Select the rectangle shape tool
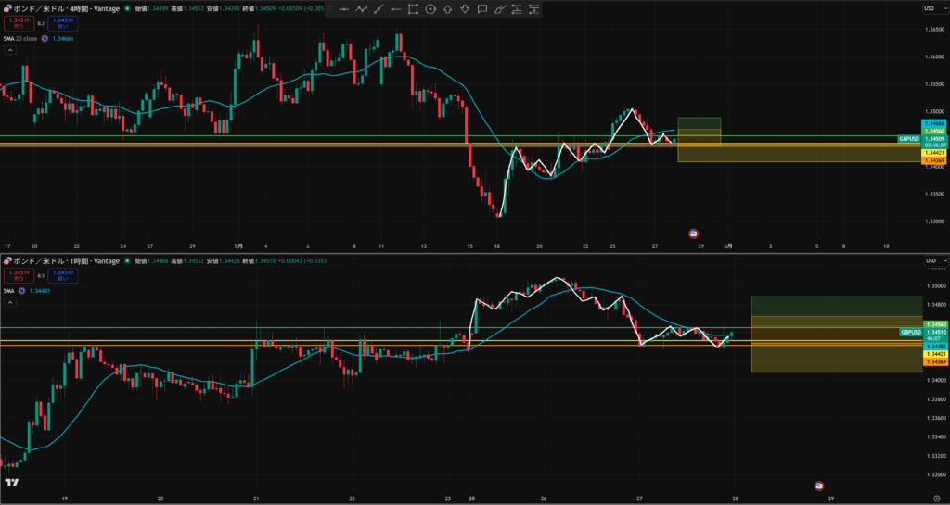 [x=413, y=9]
